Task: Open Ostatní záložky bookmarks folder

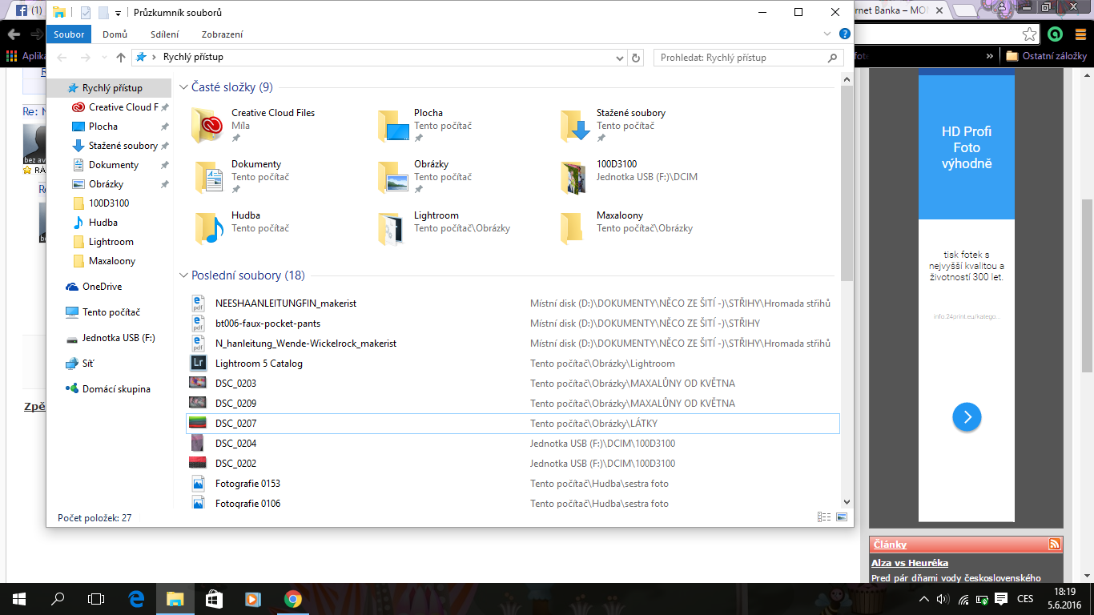Action: click(1047, 56)
